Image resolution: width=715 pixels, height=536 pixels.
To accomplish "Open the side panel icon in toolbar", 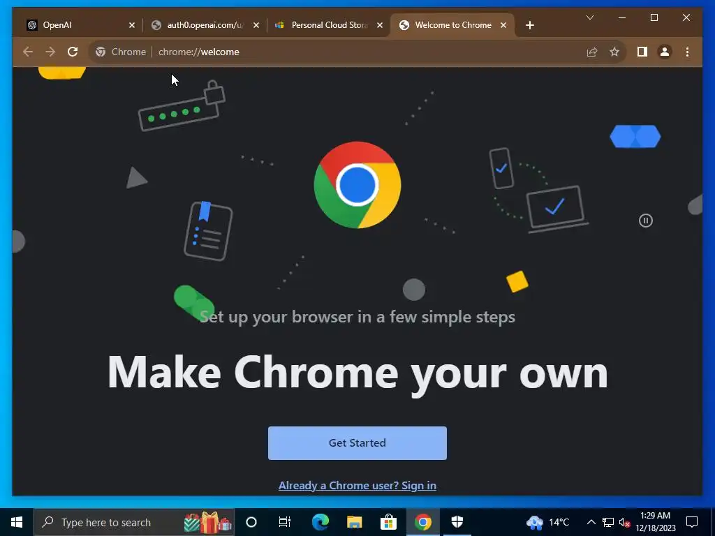I will pos(642,52).
